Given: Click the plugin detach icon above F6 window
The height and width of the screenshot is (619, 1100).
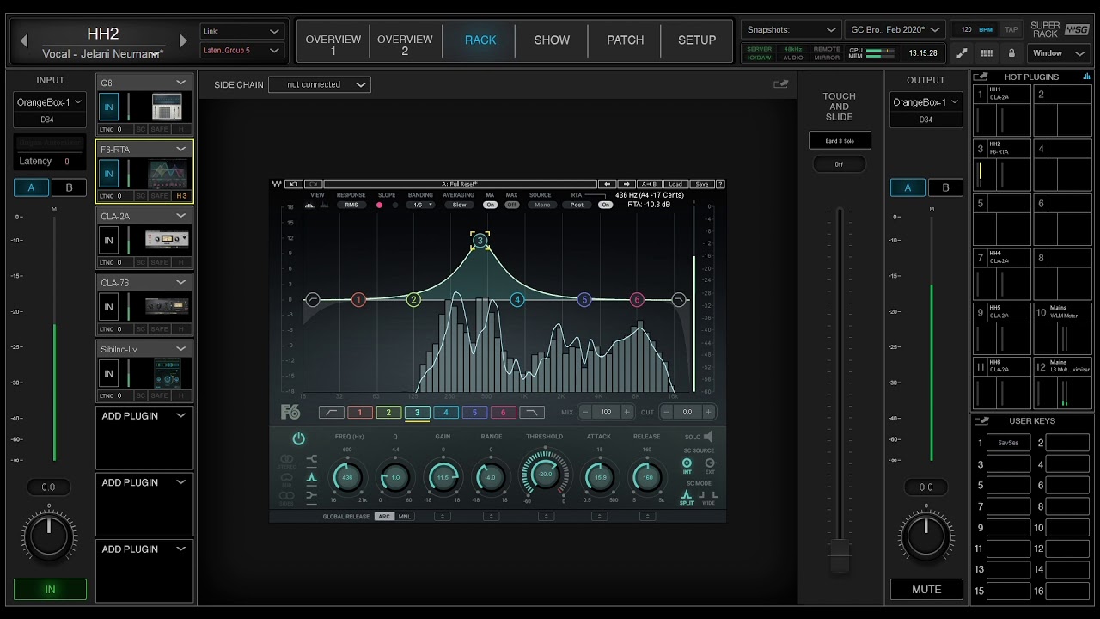Looking at the screenshot, I should pos(780,84).
